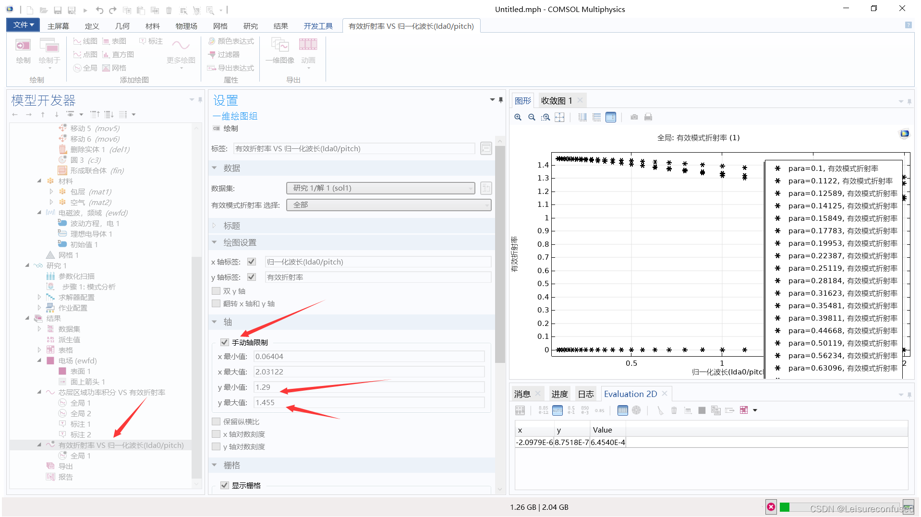Click the zoom out icon in graphics toolbar

pyautogui.click(x=532, y=117)
